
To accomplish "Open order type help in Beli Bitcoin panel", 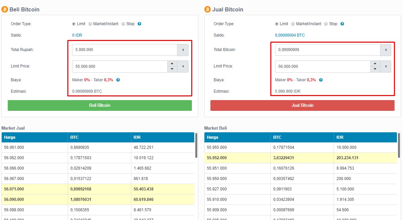I will pos(139,24).
